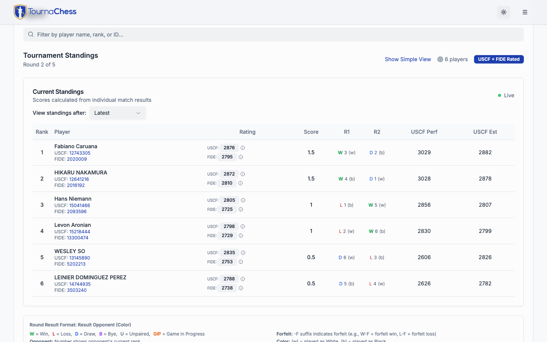Toggle the light/dark theme button
The image size is (547, 342).
pos(504,12)
